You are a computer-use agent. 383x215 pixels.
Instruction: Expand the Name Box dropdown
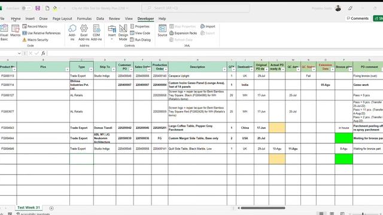[x=19, y=53]
